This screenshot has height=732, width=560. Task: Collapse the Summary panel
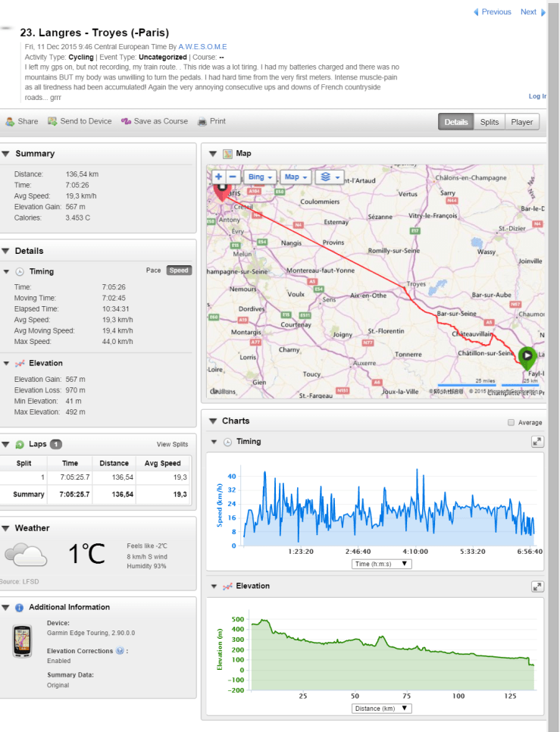click(x=5, y=154)
